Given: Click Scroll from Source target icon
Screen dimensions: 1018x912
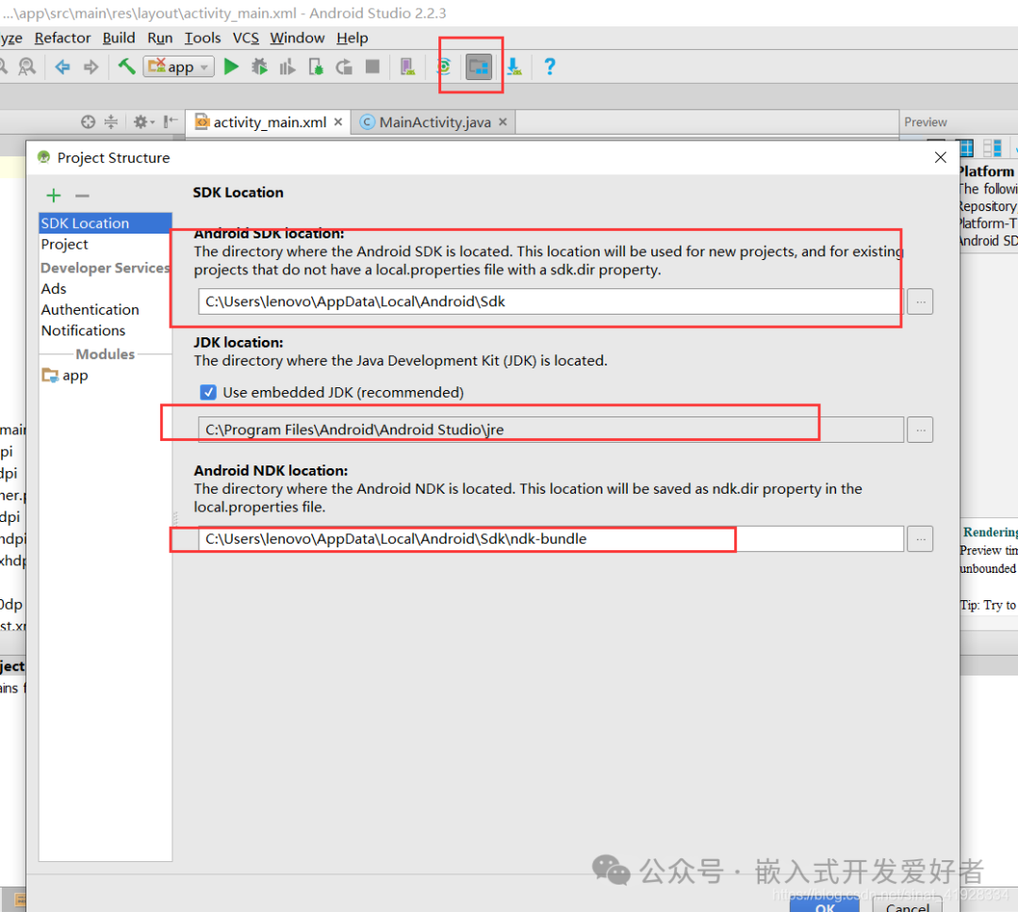Looking at the screenshot, I should click(x=89, y=122).
